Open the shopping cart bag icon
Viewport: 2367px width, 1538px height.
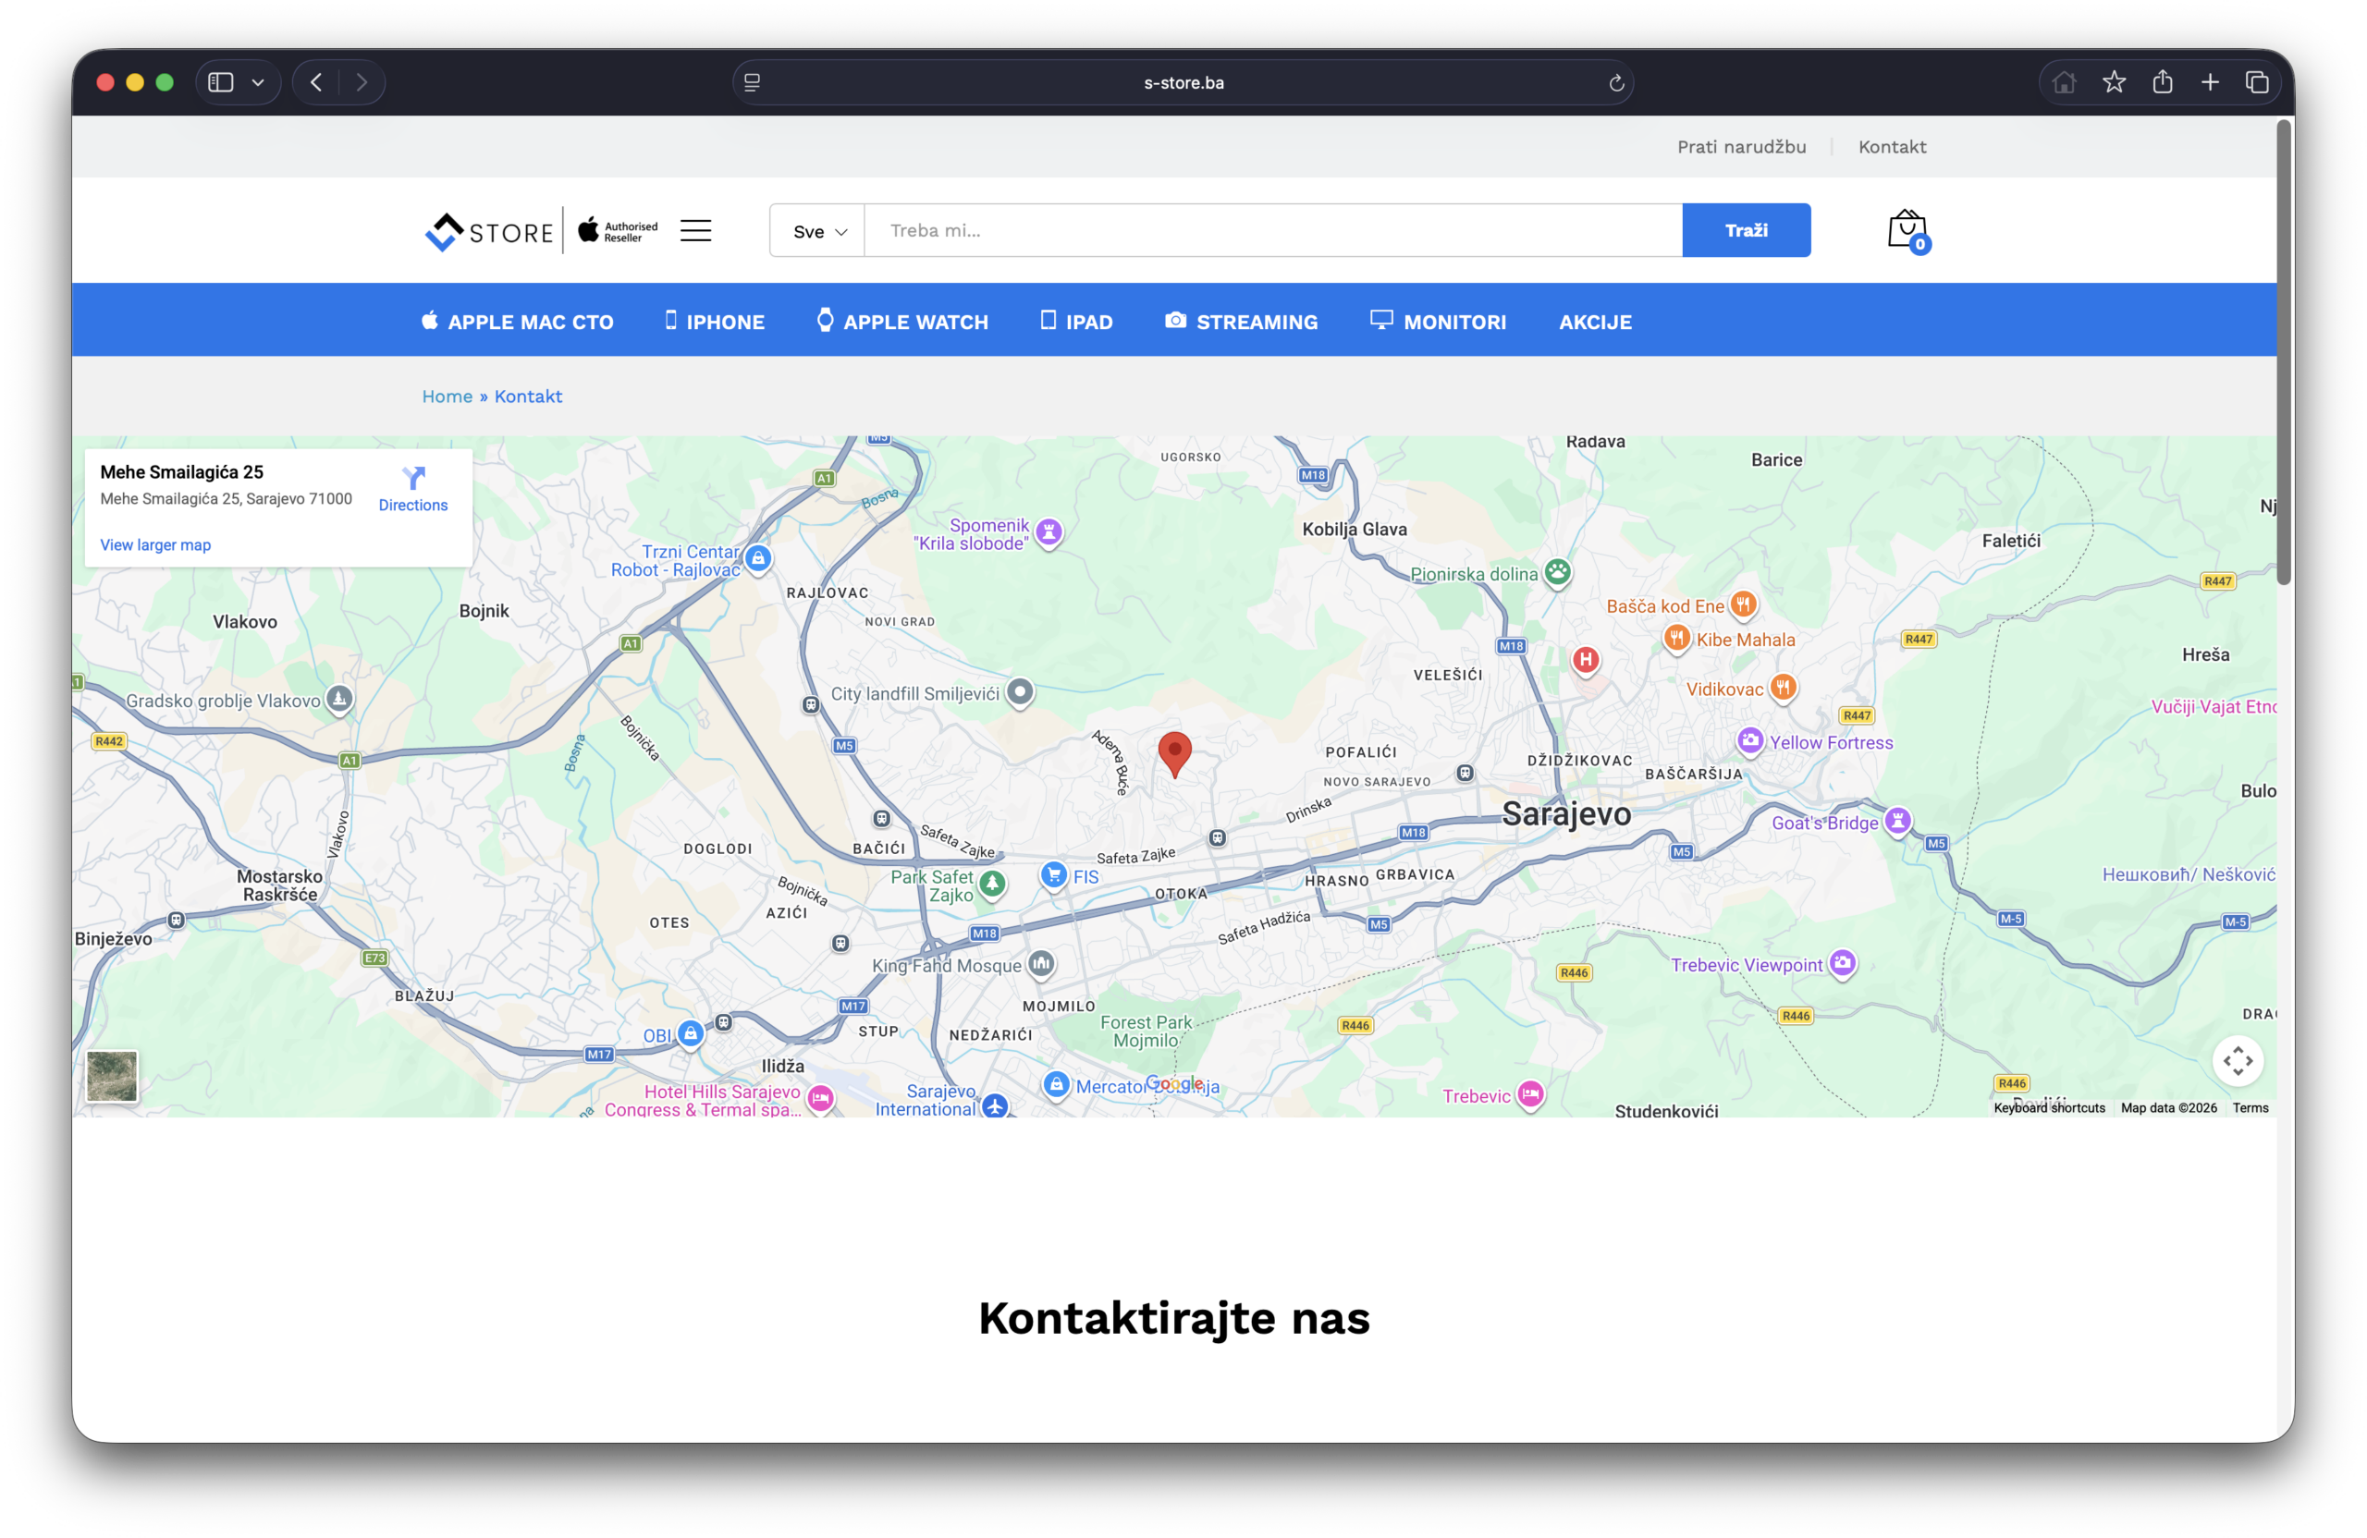(x=1907, y=229)
